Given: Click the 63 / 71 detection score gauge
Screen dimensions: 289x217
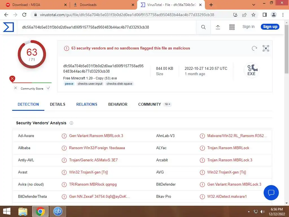Looking at the screenshot, I should pos(32,55).
